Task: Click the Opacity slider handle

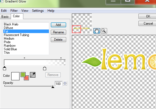Action: pyautogui.click(x=53, y=87)
